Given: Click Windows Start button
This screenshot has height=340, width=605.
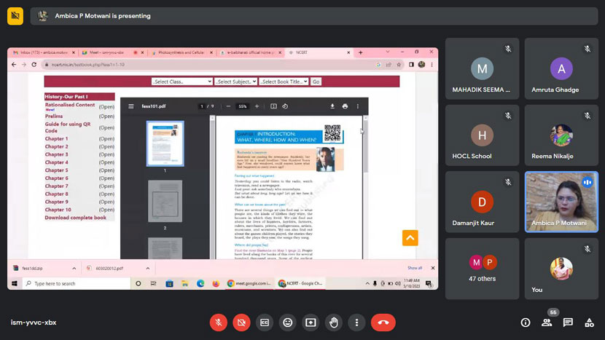Looking at the screenshot, I should [15, 284].
